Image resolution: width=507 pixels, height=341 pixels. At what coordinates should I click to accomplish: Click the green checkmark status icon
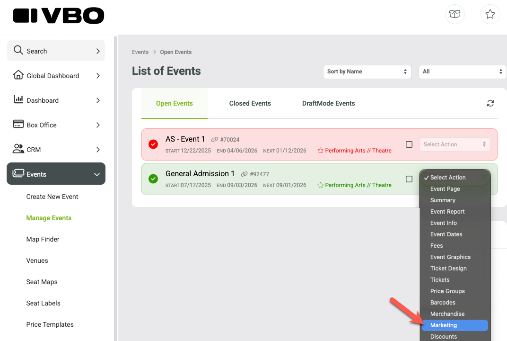pyautogui.click(x=153, y=179)
